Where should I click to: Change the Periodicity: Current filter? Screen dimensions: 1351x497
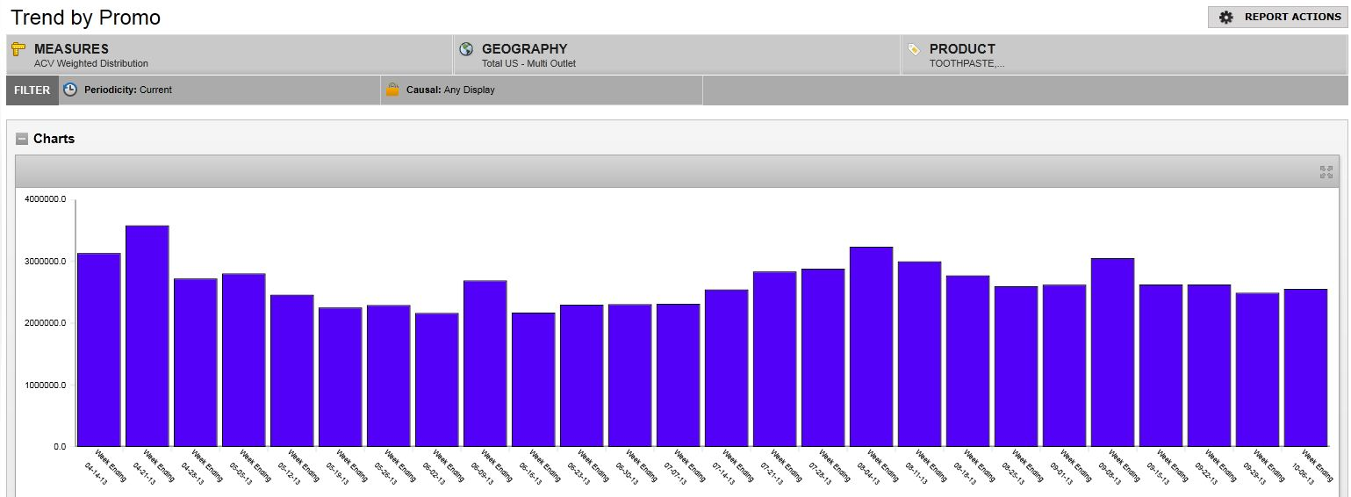pyautogui.click(x=128, y=90)
